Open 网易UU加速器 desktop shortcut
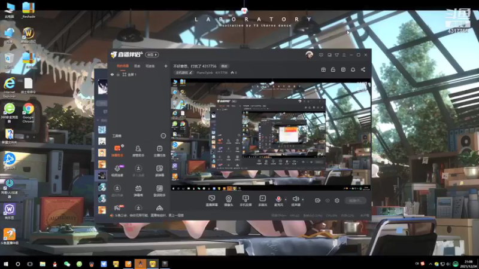 9,188
